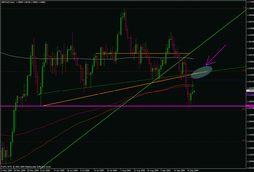Click the 6 Jul 2009 date label
The width and height of the screenshot is (254, 172).
(85, 170)
